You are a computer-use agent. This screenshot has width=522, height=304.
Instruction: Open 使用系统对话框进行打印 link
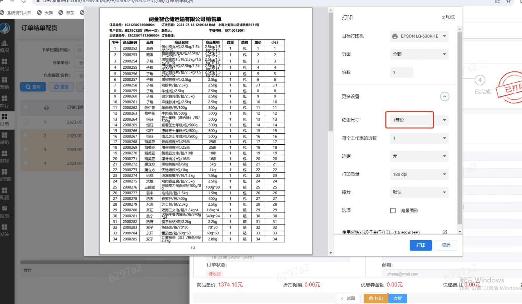[x=381, y=232]
